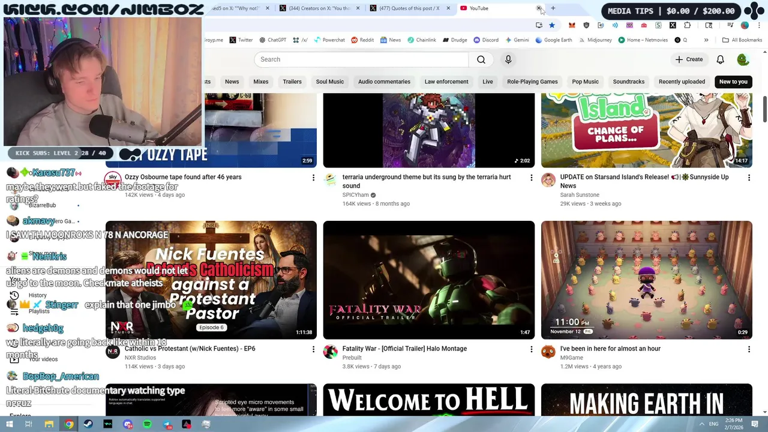
Task: Open the Drudge bookmark
Action: point(455,40)
